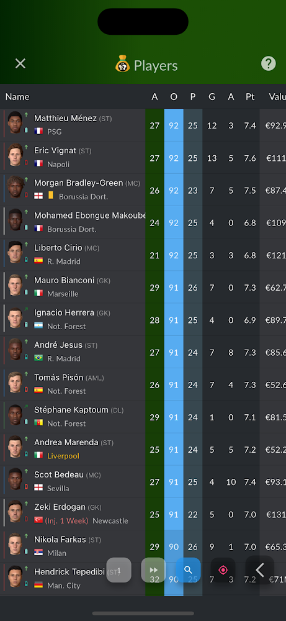Tap the blue search magnifier button
Viewport: 286px width, 621px height.
[x=189, y=570]
